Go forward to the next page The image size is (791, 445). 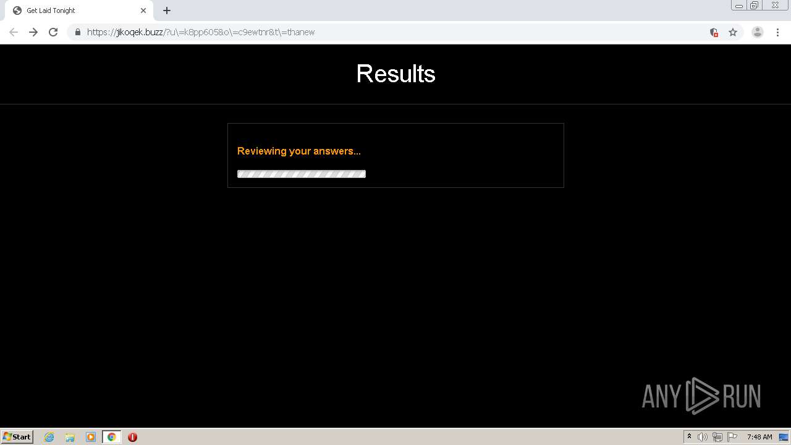[x=33, y=32]
